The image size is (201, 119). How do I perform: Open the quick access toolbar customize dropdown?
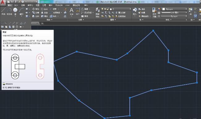pyautogui.click(x=36, y=2)
